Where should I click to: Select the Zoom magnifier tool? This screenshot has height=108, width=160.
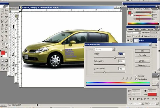click(6, 47)
